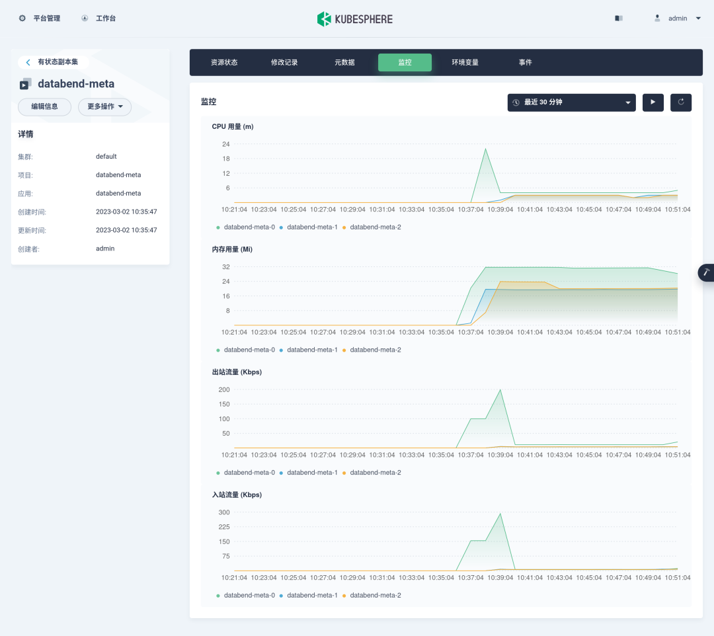
Task: Click the floating toolbox hammer icon
Action: point(706,272)
